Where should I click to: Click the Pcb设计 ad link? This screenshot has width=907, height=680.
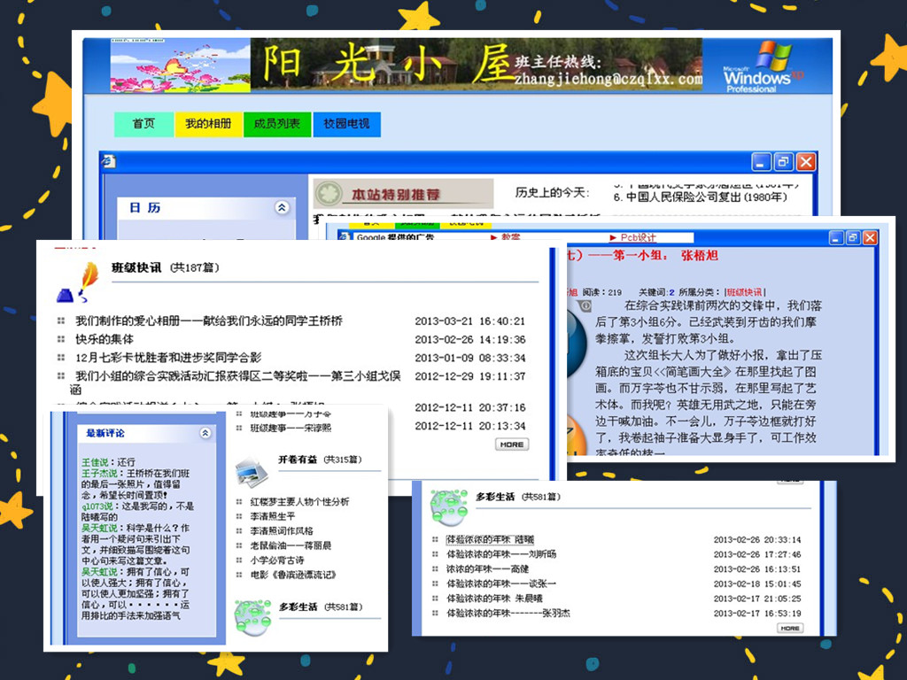tap(638, 237)
